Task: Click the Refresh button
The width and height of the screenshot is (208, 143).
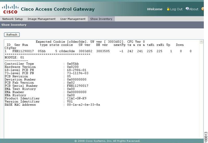Action: tap(12, 35)
